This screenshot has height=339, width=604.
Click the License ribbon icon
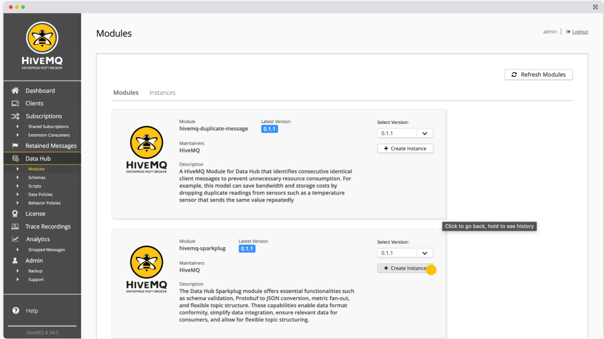[15, 214]
